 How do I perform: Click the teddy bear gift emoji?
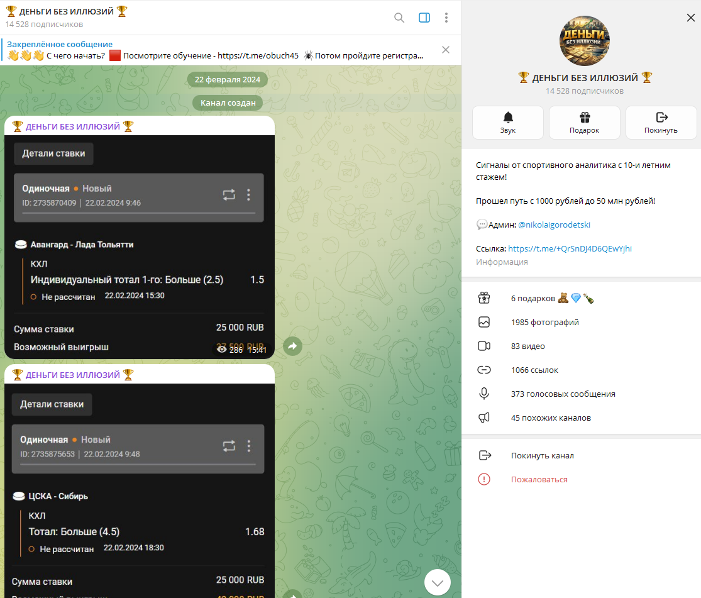[x=563, y=298]
